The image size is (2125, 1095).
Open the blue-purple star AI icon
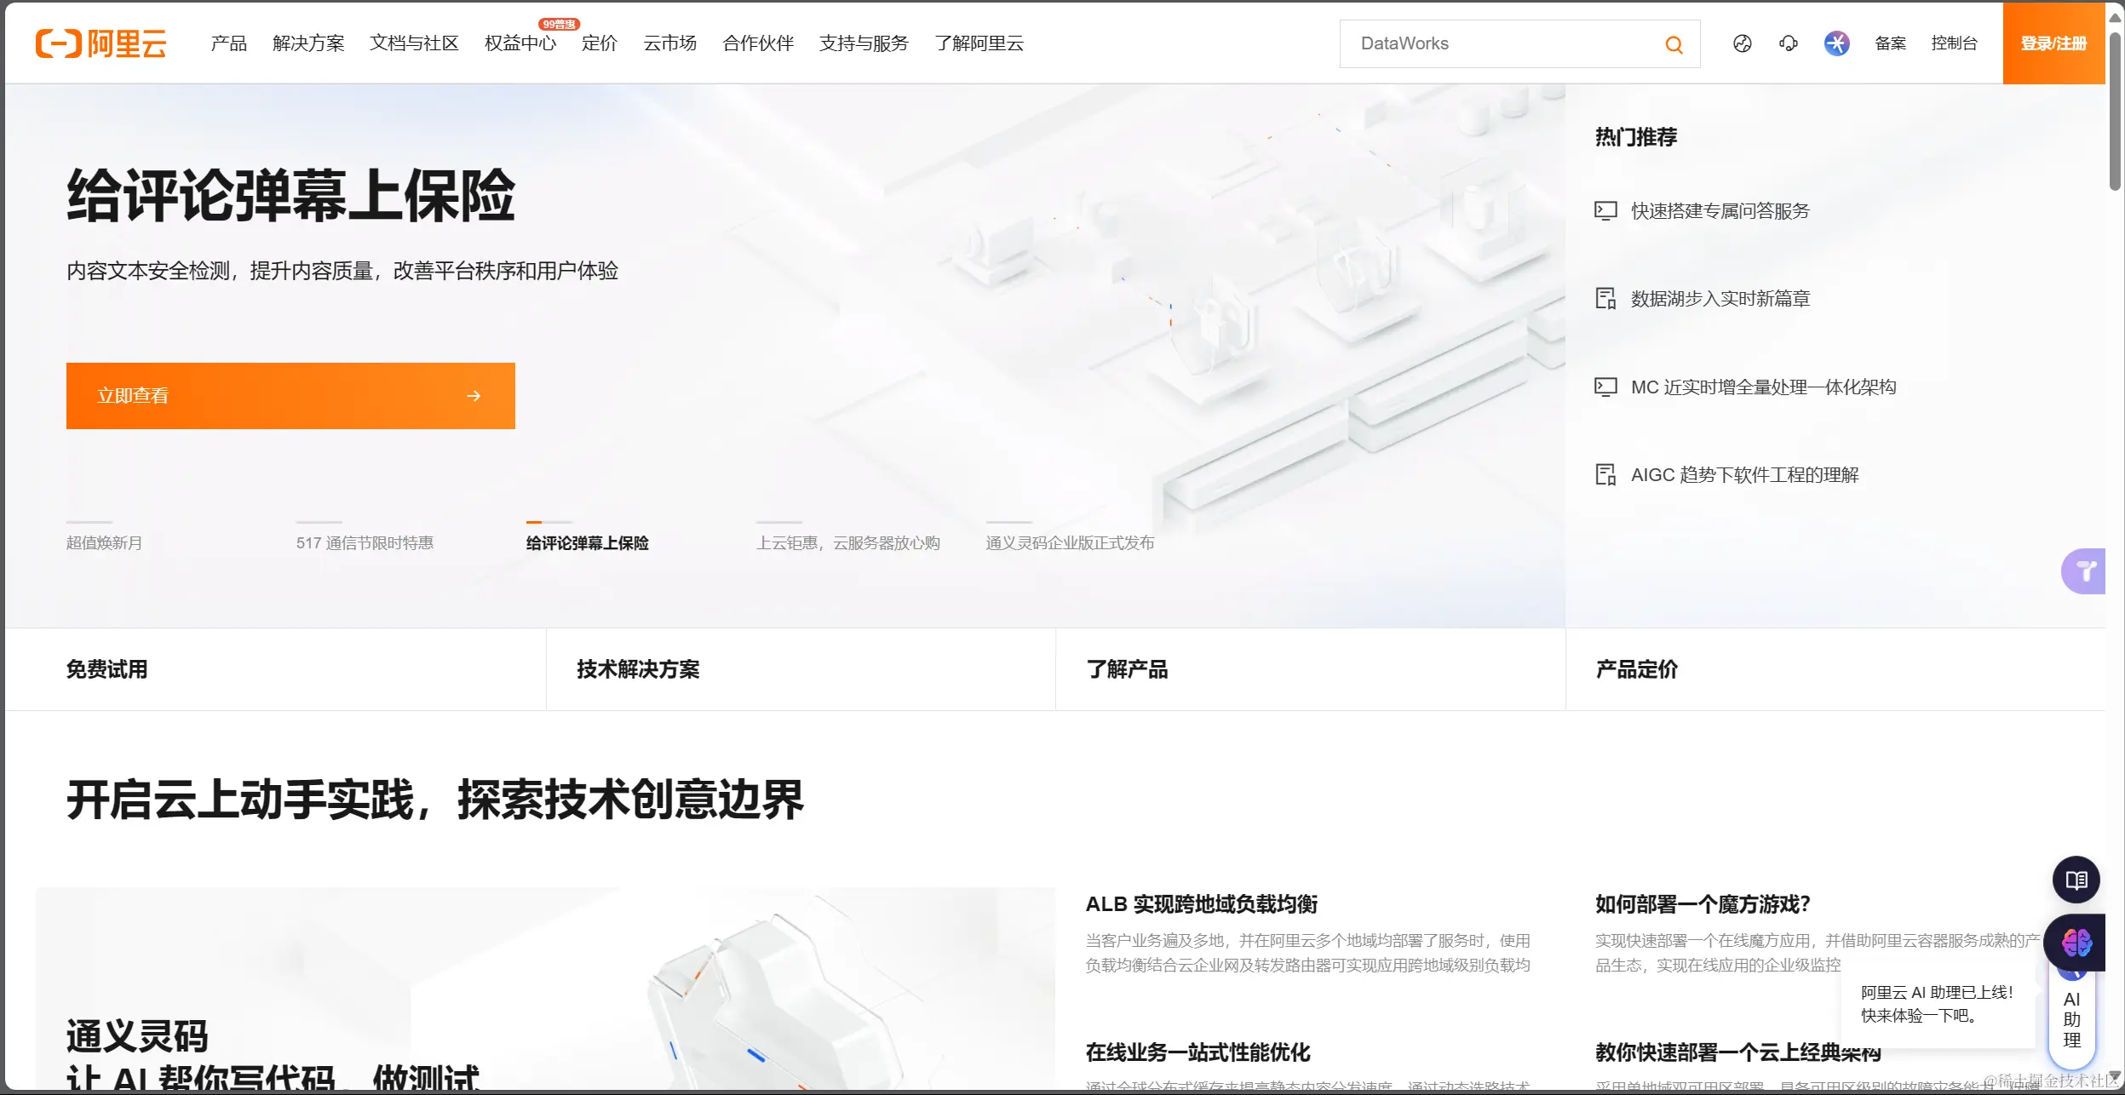click(x=1836, y=43)
